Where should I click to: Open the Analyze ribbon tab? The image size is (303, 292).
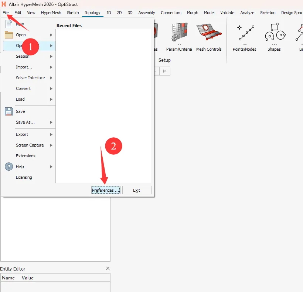click(247, 13)
